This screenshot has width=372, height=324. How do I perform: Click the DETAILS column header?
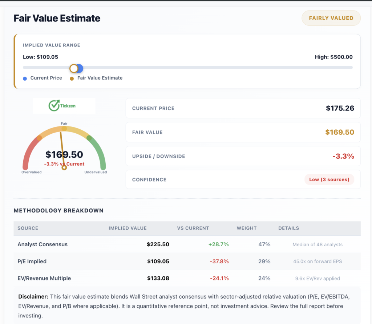288,228
